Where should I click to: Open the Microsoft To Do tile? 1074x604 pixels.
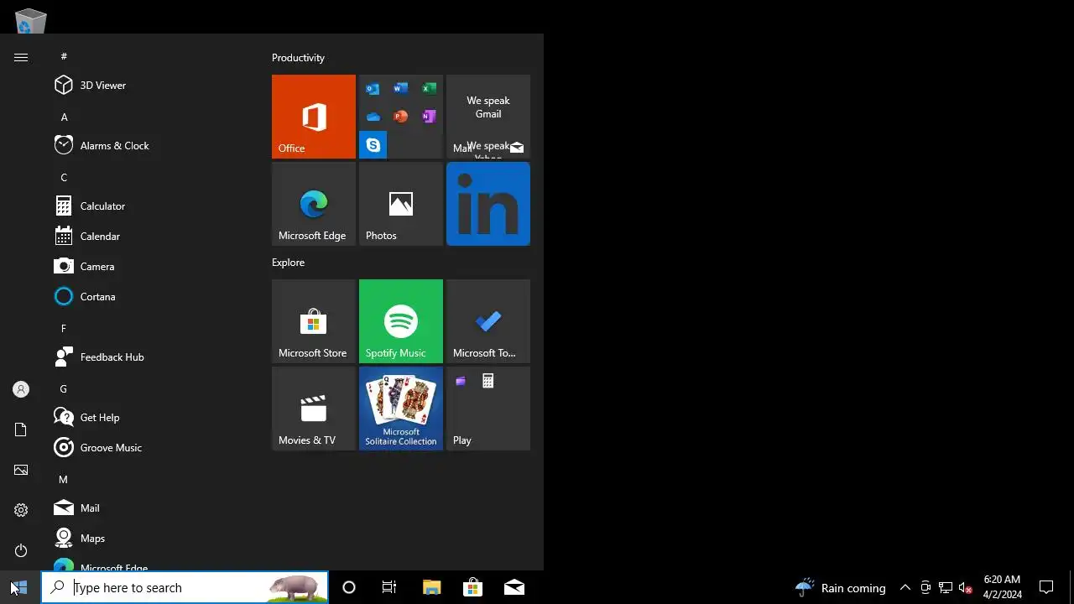(x=488, y=321)
